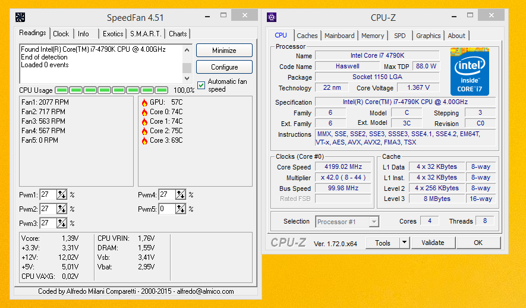Open the About tab in CPU-Z
Image resolution: width=526 pixels, height=308 pixels.
tap(456, 36)
